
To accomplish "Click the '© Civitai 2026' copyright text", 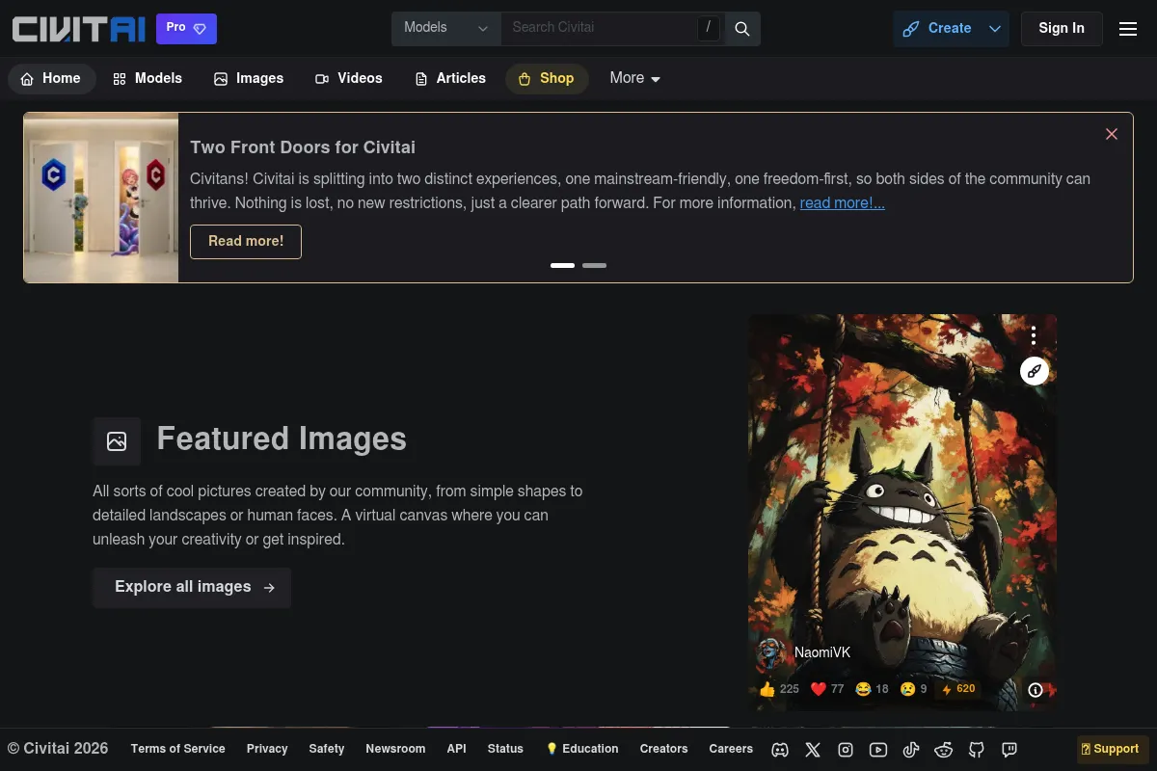I will (58, 749).
